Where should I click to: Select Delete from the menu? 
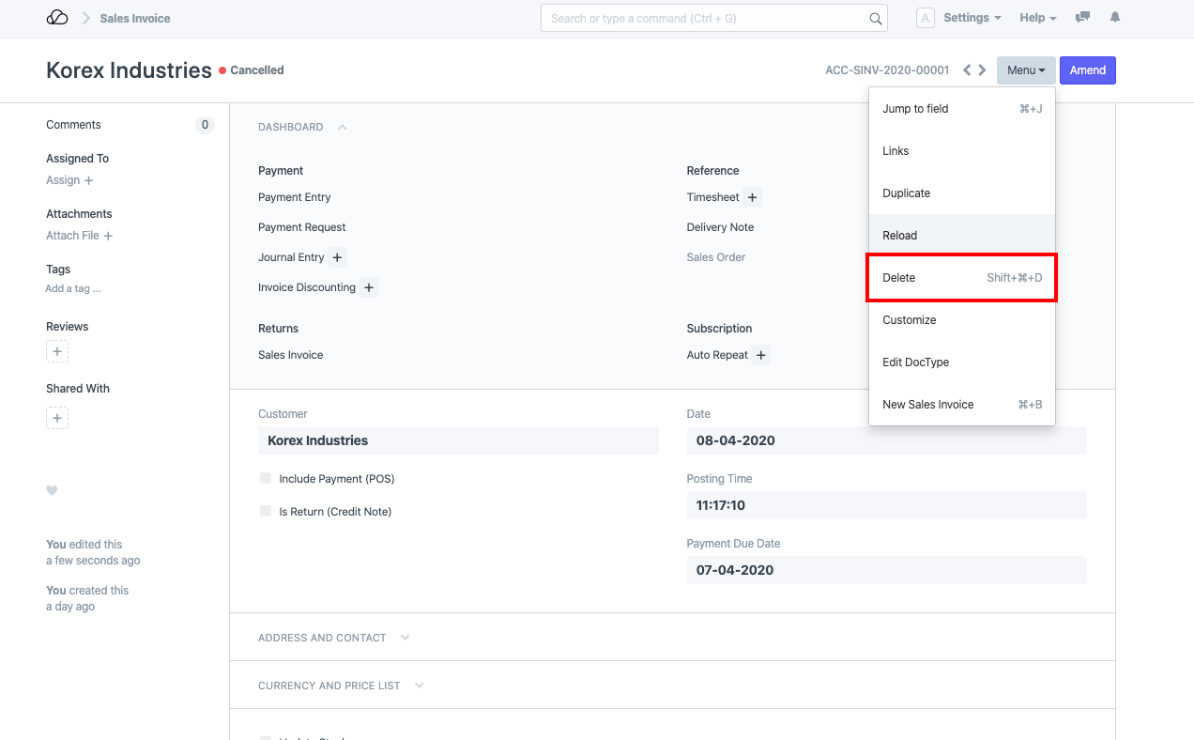[x=961, y=278]
